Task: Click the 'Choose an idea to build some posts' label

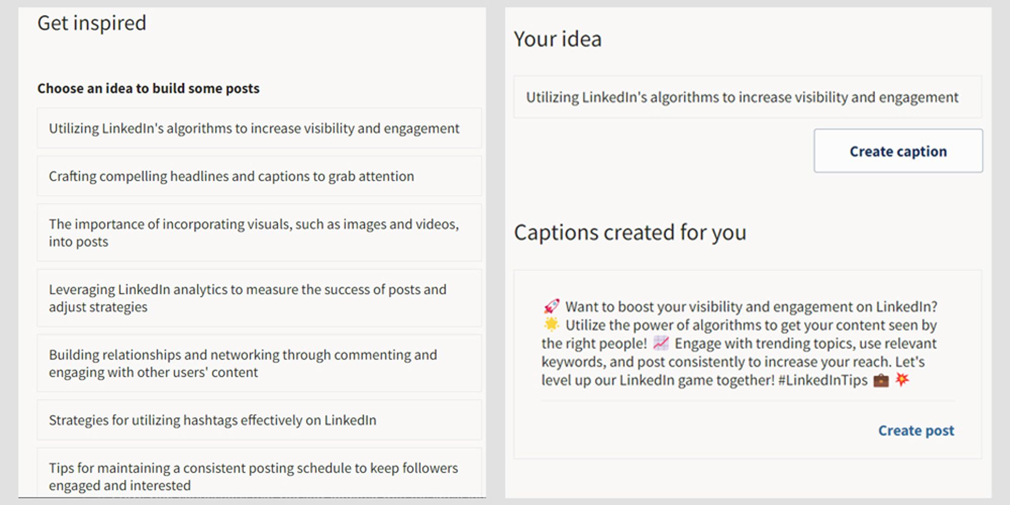Action: tap(148, 88)
